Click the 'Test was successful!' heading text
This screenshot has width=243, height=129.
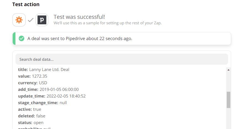pos(79,17)
